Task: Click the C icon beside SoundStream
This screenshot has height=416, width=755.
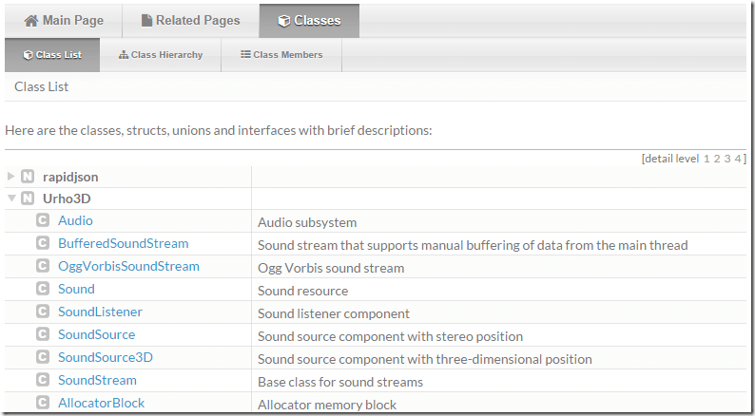Action: tap(43, 380)
